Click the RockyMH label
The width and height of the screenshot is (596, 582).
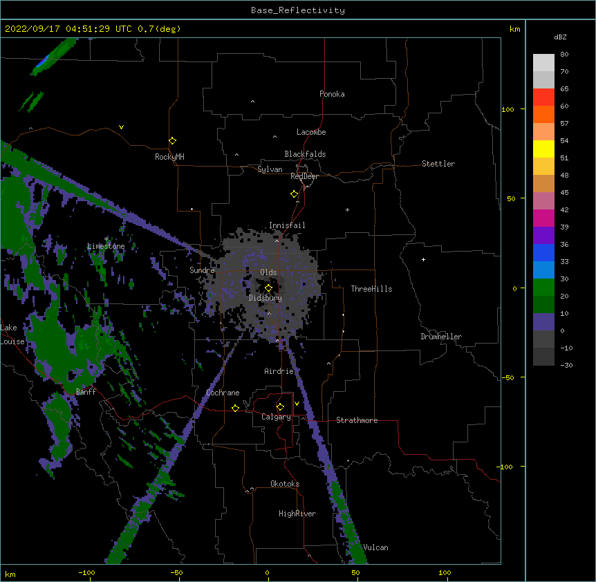tap(169, 157)
